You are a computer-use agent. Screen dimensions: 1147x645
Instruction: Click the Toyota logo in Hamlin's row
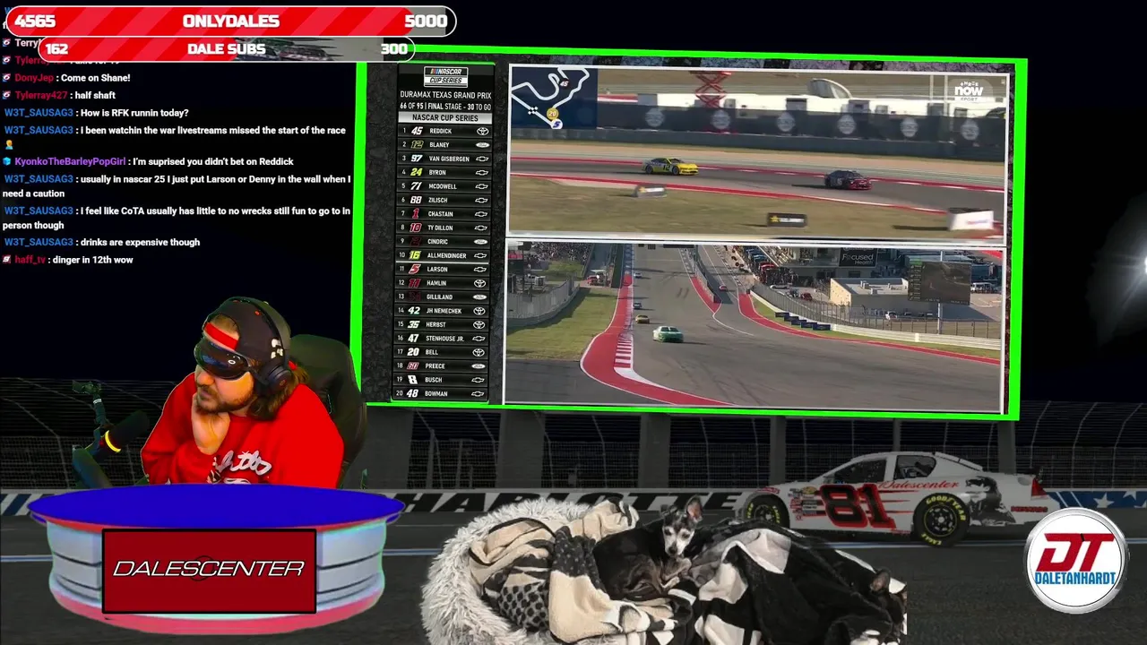(x=479, y=283)
